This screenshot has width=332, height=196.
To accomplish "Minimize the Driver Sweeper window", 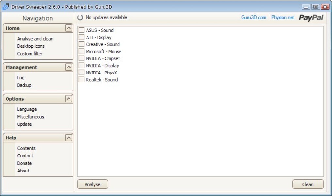I will click(306, 7).
